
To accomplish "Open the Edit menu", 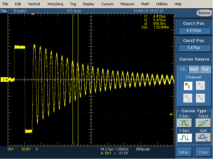I will point(18,4).
